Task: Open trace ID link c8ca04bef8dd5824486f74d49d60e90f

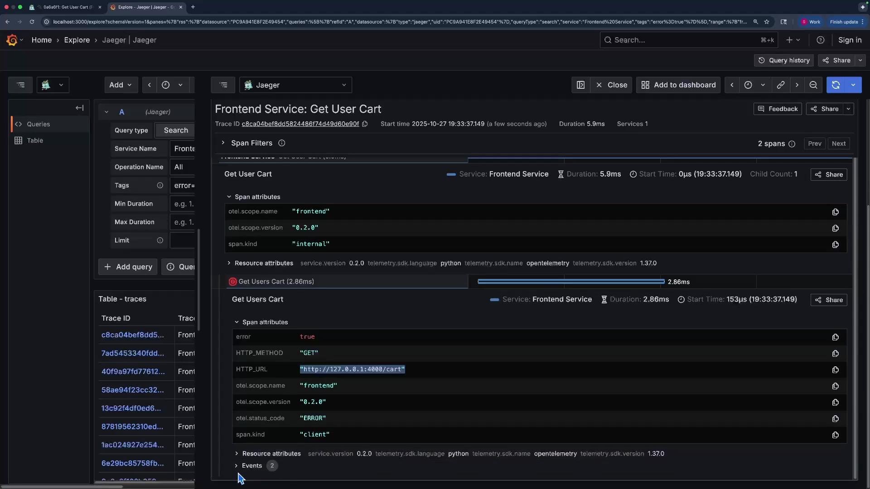Action: pos(300,124)
